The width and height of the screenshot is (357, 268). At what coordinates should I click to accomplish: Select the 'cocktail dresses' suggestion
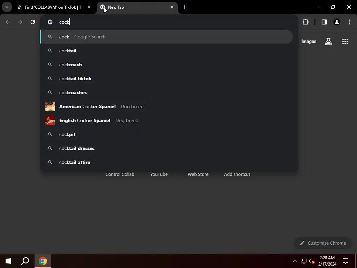pyautogui.click(x=166, y=148)
